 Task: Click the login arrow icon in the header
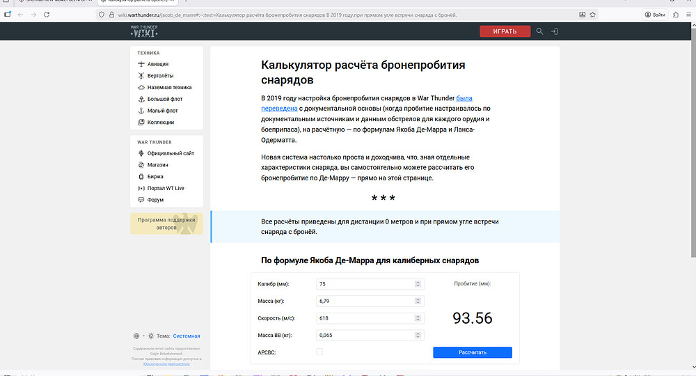point(555,31)
